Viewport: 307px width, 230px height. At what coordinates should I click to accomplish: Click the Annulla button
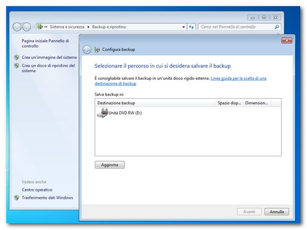coord(277,212)
